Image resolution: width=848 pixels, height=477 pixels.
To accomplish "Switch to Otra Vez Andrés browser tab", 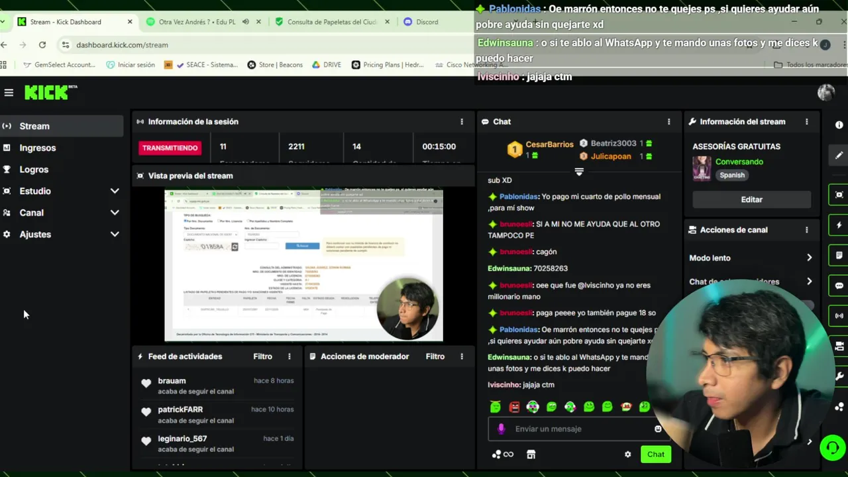I will click(x=196, y=22).
